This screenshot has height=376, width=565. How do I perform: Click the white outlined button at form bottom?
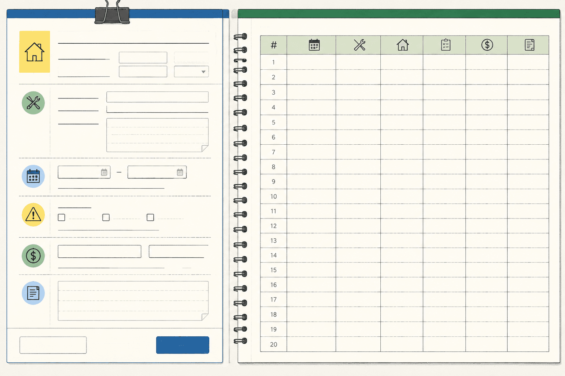tap(53, 345)
